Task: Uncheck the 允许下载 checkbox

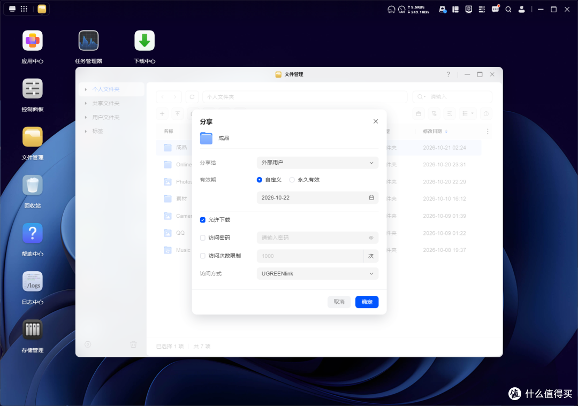Action: (x=203, y=220)
